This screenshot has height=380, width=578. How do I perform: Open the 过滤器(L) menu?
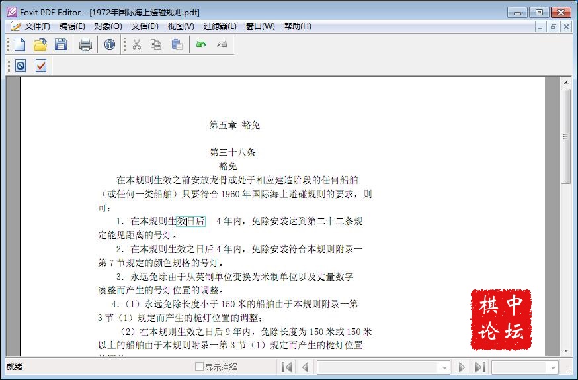click(x=220, y=26)
